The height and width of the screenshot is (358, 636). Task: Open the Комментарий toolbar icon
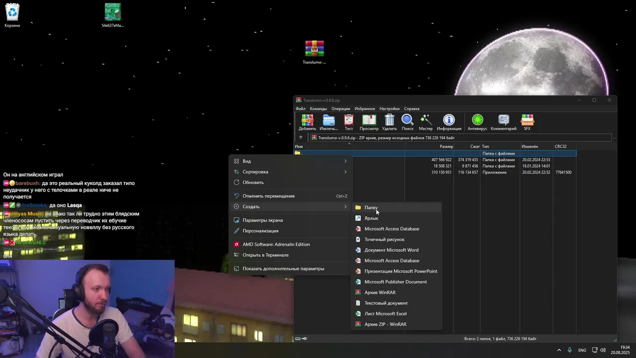click(503, 122)
